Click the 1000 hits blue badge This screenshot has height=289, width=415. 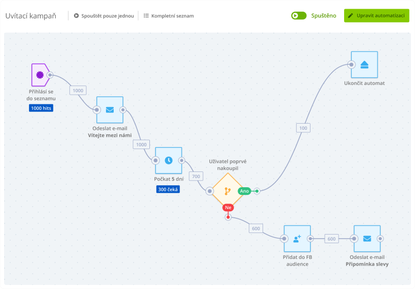click(41, 108)
